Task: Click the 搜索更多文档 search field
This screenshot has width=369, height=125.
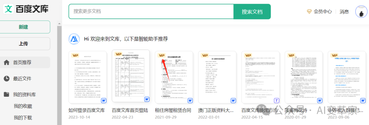Action: click(151, 12)
